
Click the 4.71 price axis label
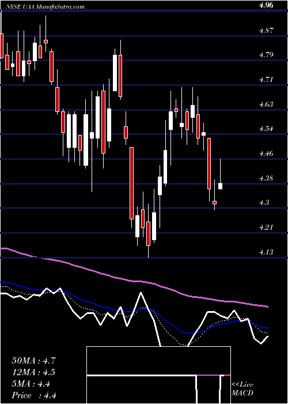pos(266,80)
